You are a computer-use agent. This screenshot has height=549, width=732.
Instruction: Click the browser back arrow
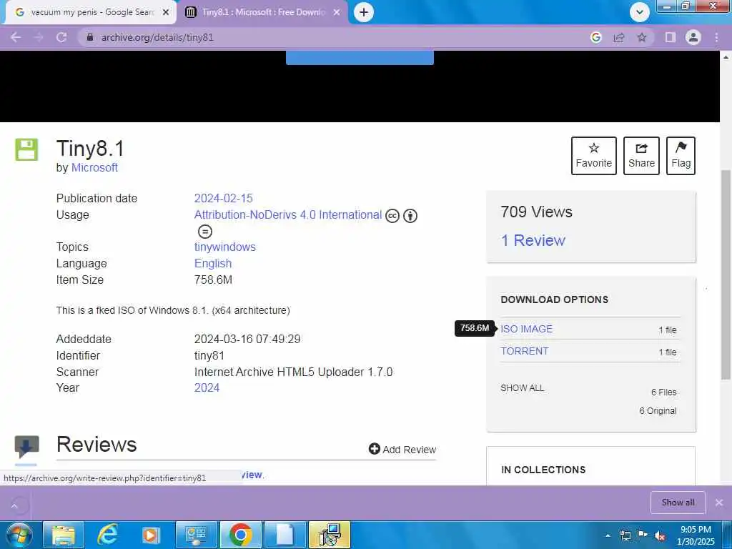pos(16,37)
